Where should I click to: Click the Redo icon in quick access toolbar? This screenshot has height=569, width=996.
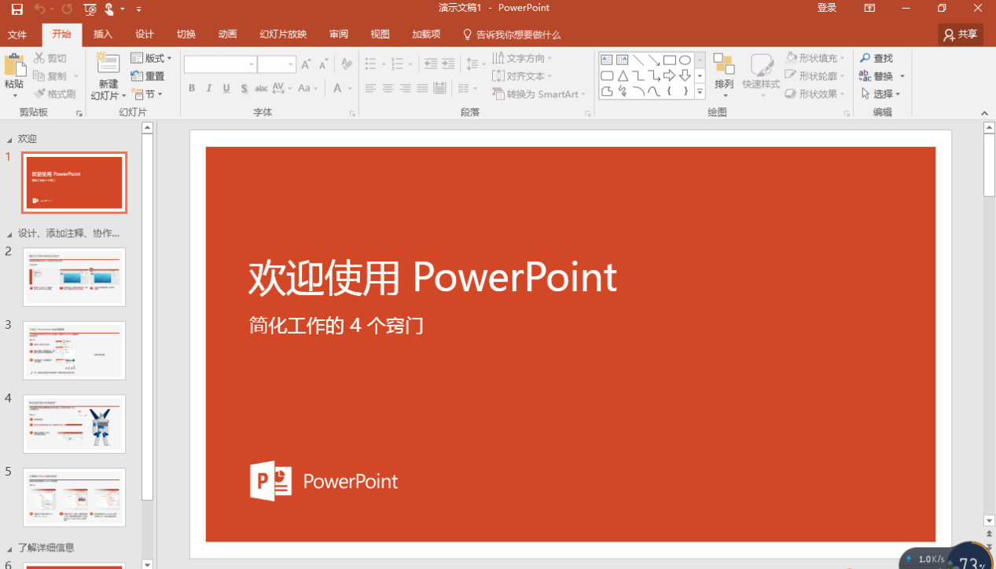(67, 9)
